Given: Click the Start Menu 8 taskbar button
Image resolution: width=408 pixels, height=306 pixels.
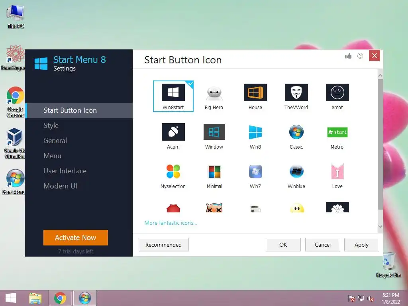Looking at the screenshot, I should [x=85, y=298].
